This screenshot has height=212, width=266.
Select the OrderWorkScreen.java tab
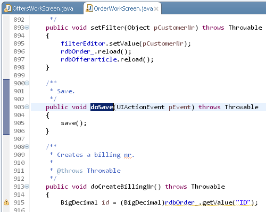tap(123, 8)
